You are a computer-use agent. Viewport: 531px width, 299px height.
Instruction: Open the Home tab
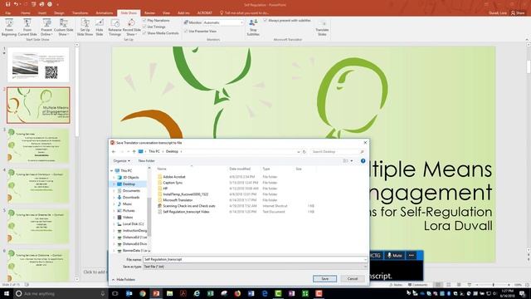26,13
